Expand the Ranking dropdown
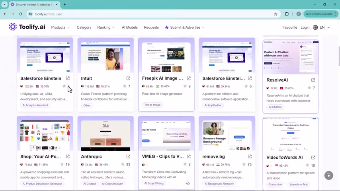This screenshot has width=340, height=191. point(106,27)
